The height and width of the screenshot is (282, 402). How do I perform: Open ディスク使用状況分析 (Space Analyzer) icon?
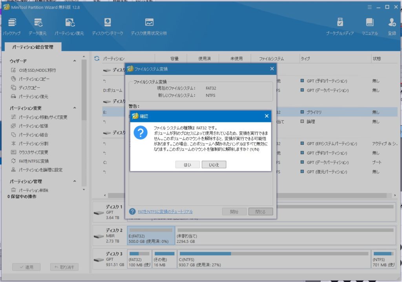pos(149,26)
